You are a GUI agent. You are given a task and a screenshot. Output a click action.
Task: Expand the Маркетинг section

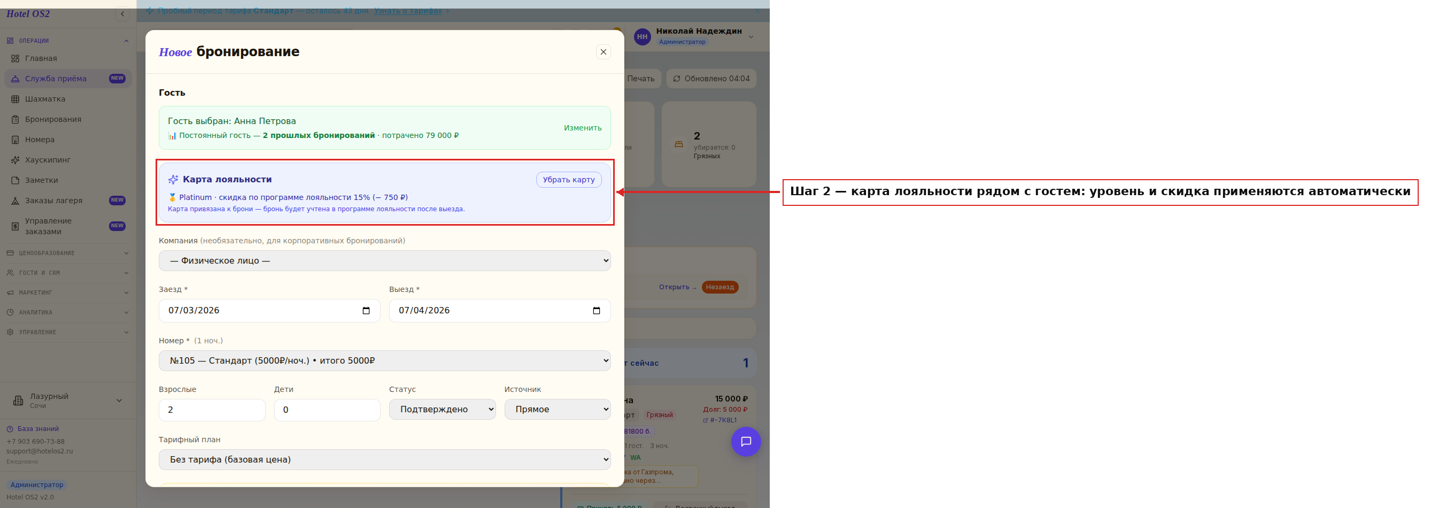(x=68, y=293)
